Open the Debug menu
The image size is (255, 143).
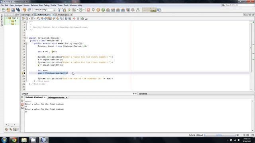[x=47, y=5]
